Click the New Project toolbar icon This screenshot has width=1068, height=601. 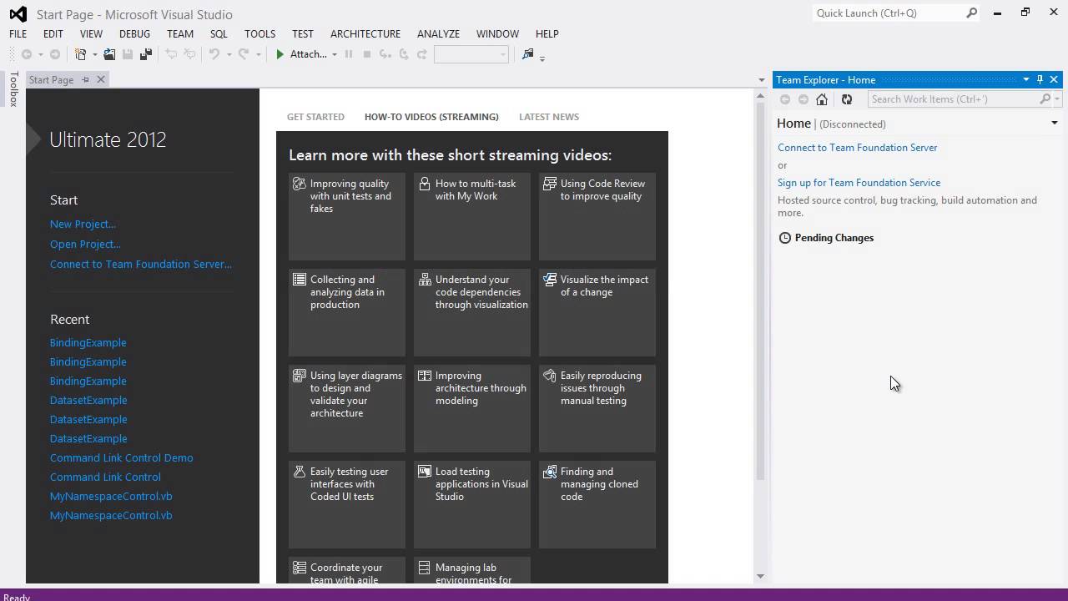[x=80, y=54]
